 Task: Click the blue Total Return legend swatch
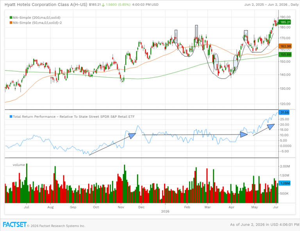tap(11, 116)
